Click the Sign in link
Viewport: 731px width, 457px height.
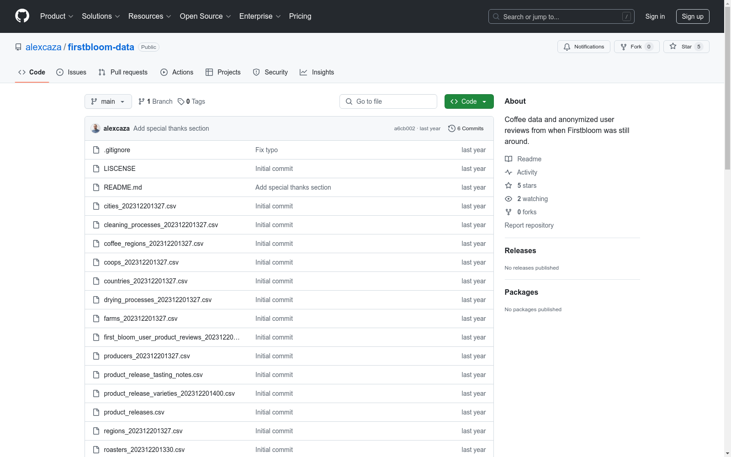point(655,16)
